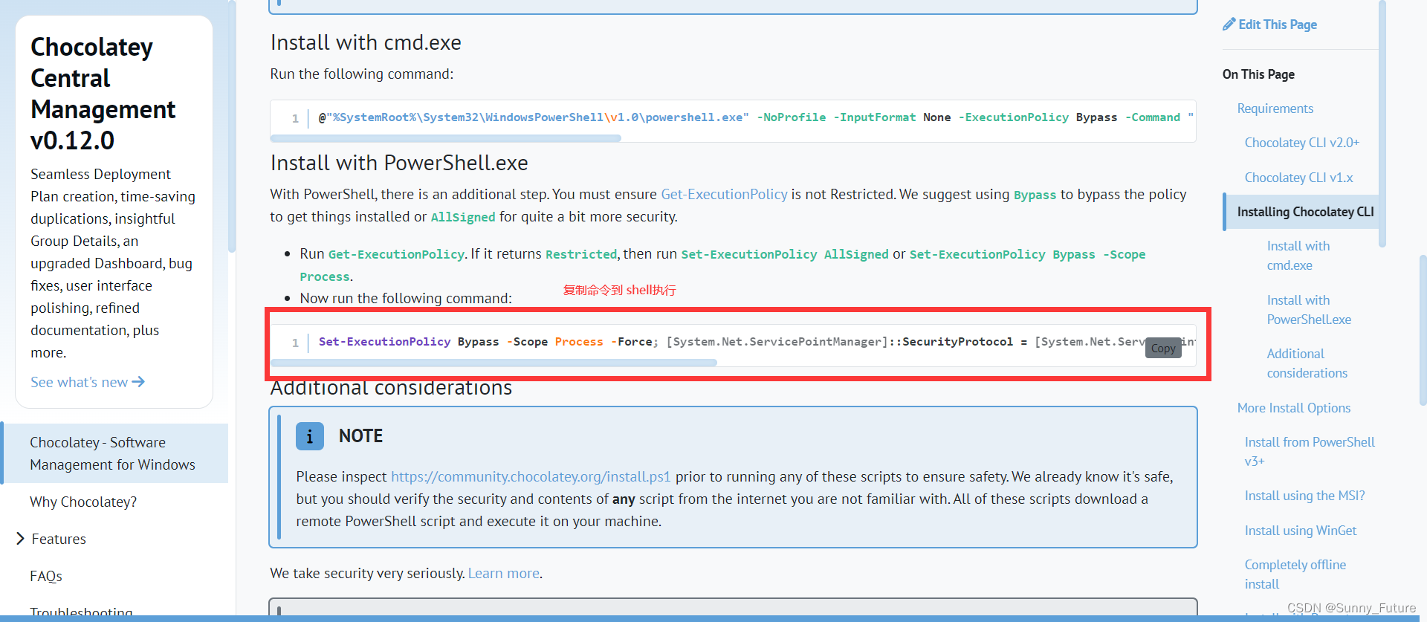Open Completely offline install entry
The width and height of the screenshot is (1427, 622).
1295,574
